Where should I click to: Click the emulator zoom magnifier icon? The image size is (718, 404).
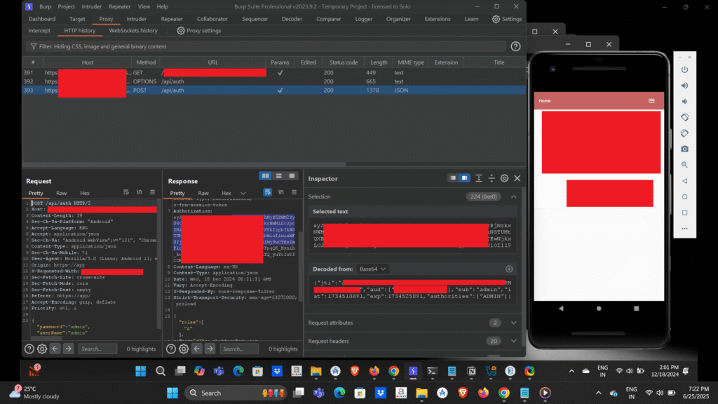(684, 165)
